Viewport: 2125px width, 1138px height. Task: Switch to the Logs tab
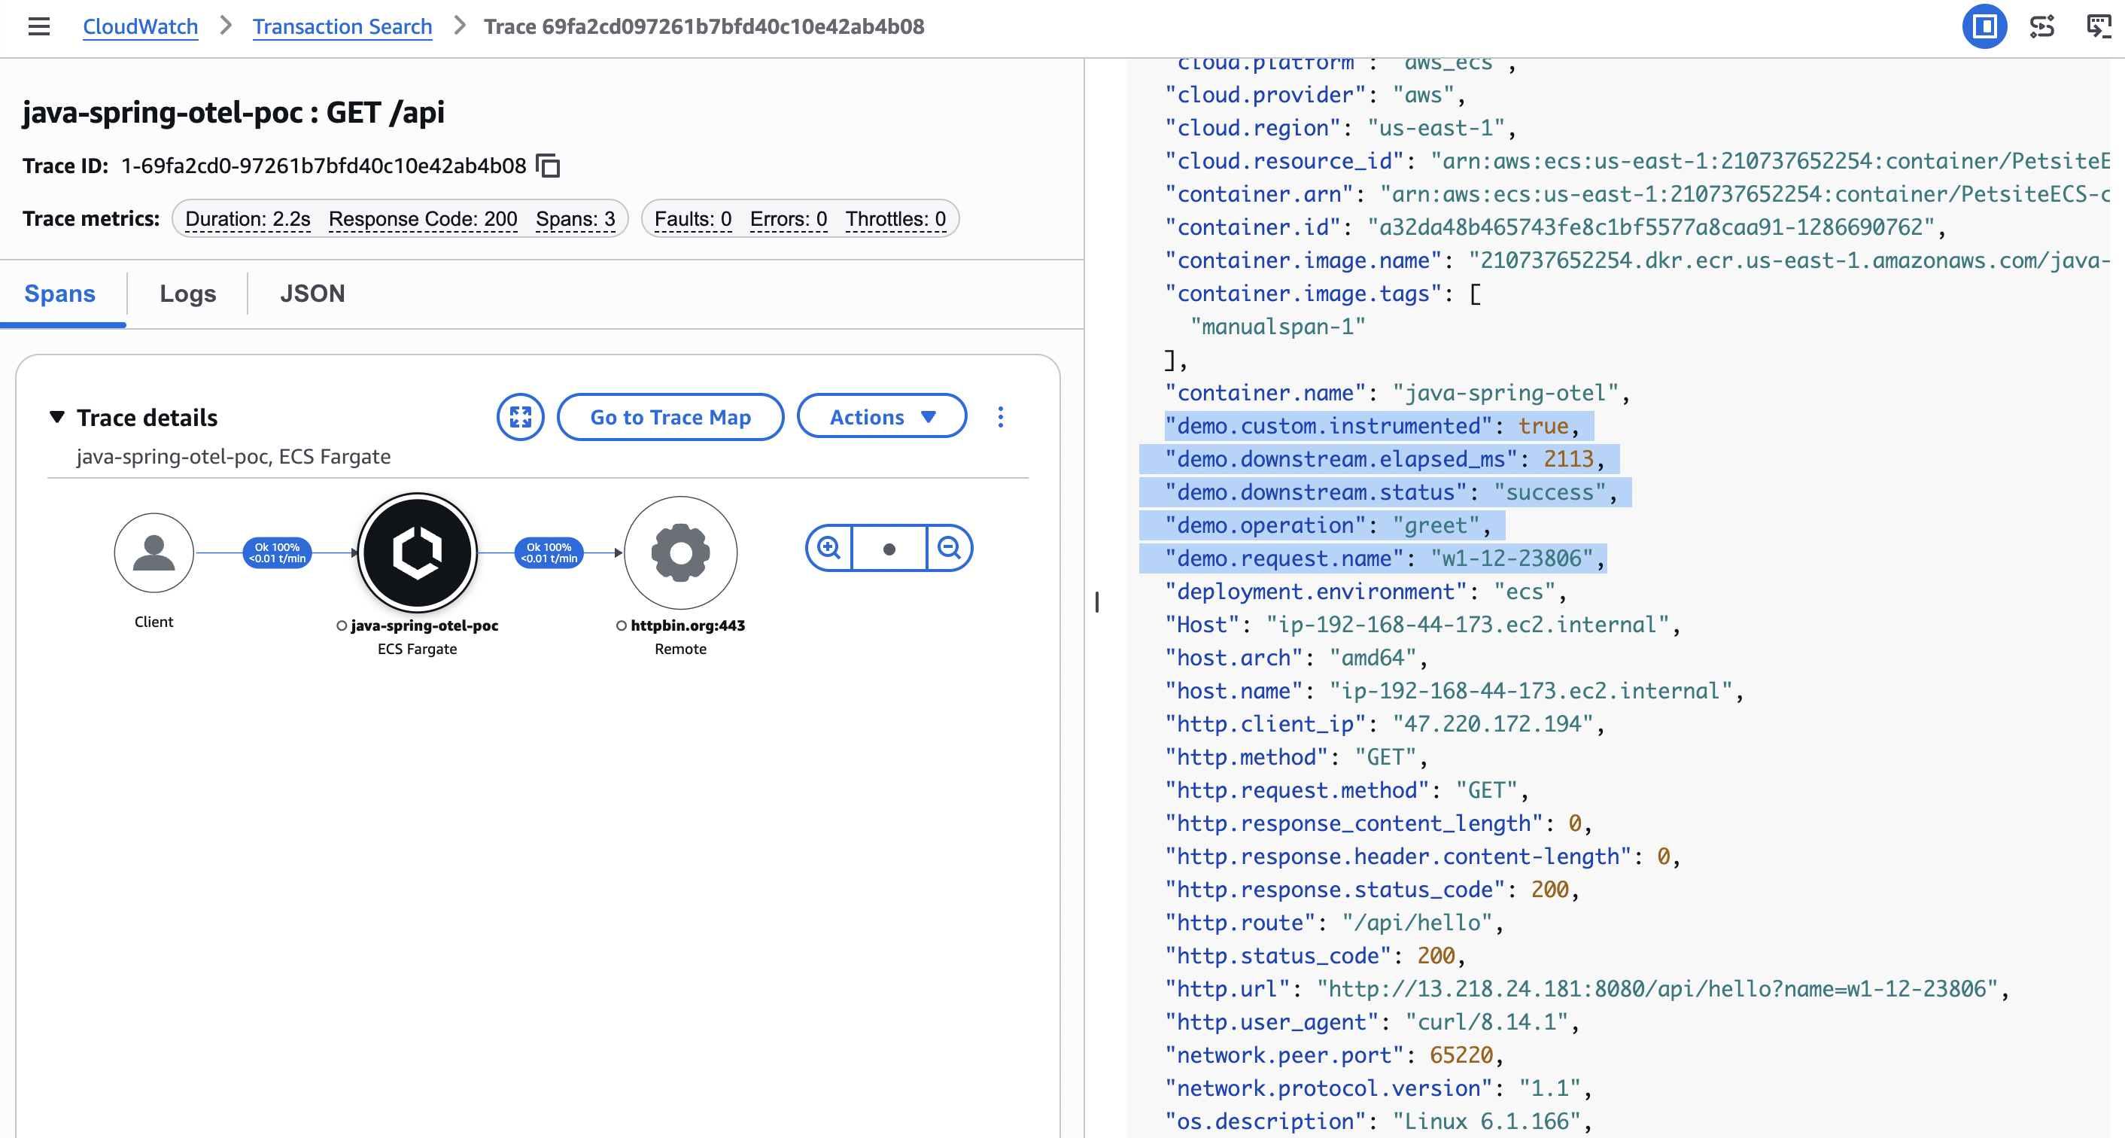pos(188,294)
